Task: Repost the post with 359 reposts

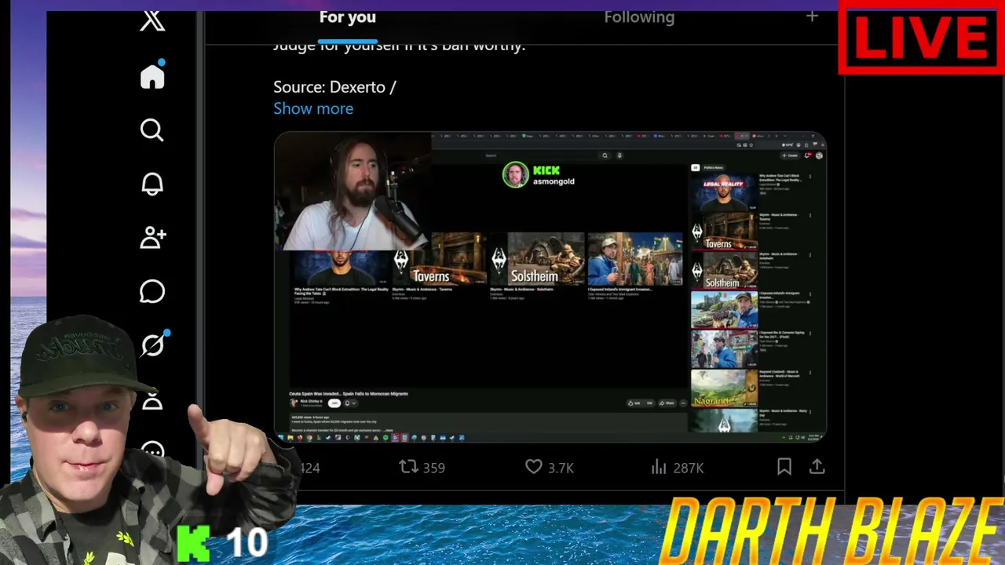Action: (x=422, y=467)
